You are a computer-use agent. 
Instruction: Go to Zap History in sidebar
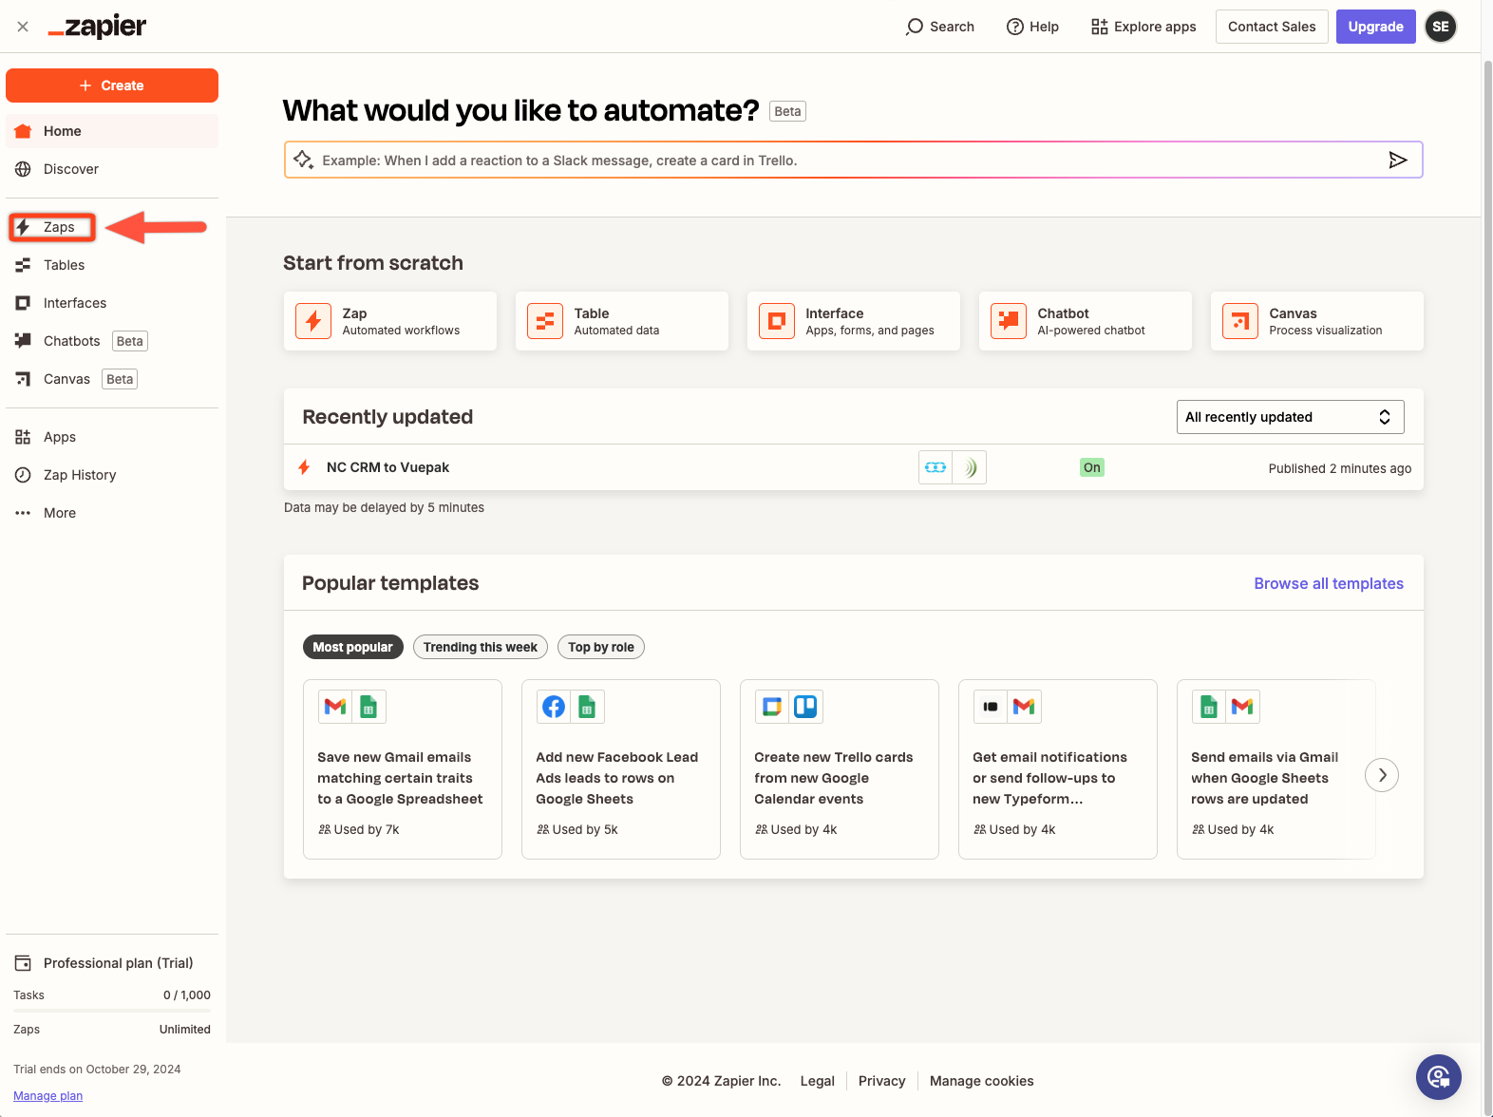[80, 475]
